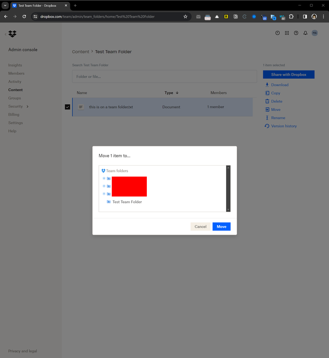Image resolution: width=329 pixels, height=358 pixels.
Task: Click the Name column header
Action: point(82,93)
